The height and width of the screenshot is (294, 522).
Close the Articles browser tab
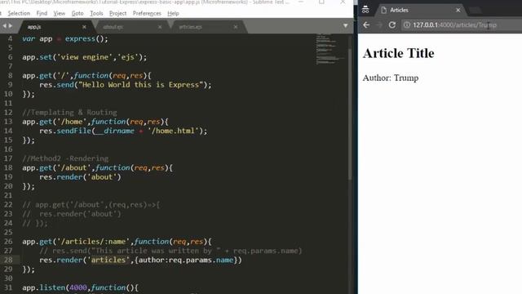[458, 10]
